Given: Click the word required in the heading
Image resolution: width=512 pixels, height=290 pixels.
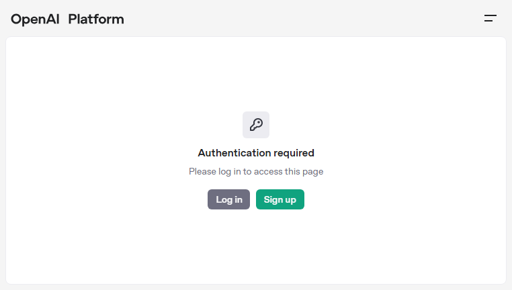Looking at the screenshot, I should pyautogui.click(x=294, y=153).
